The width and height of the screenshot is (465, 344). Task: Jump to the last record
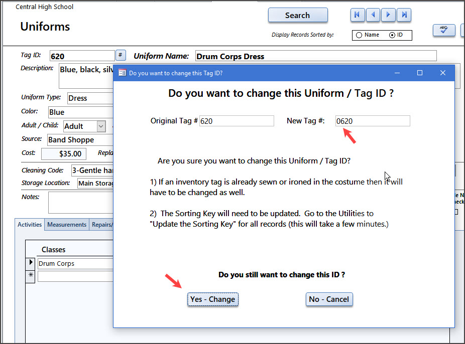pos(404,15)
